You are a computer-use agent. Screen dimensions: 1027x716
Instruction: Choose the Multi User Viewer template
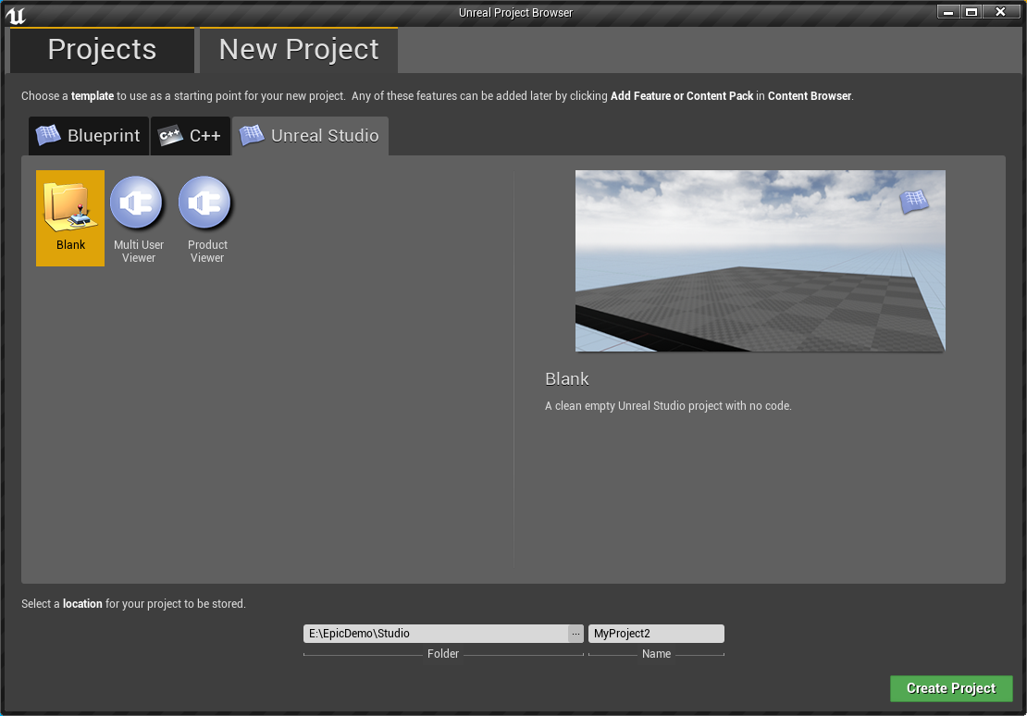click(x=138, y=219)
